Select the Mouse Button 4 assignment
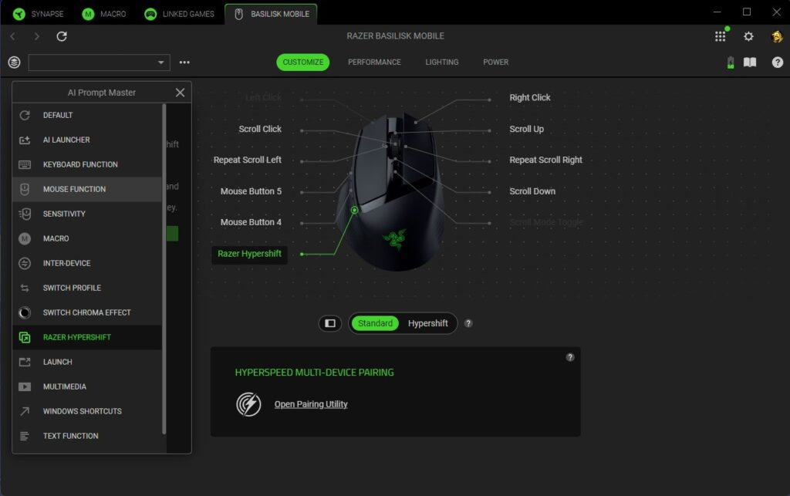This screenshot has width=790, height=496. pos(251,222)
